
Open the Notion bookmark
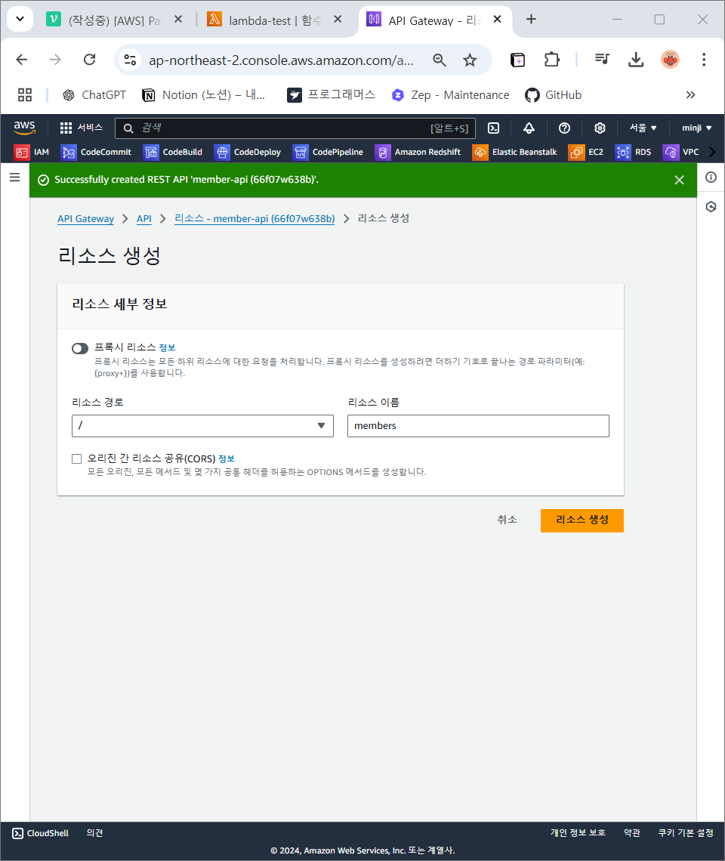tap(204, 95)
